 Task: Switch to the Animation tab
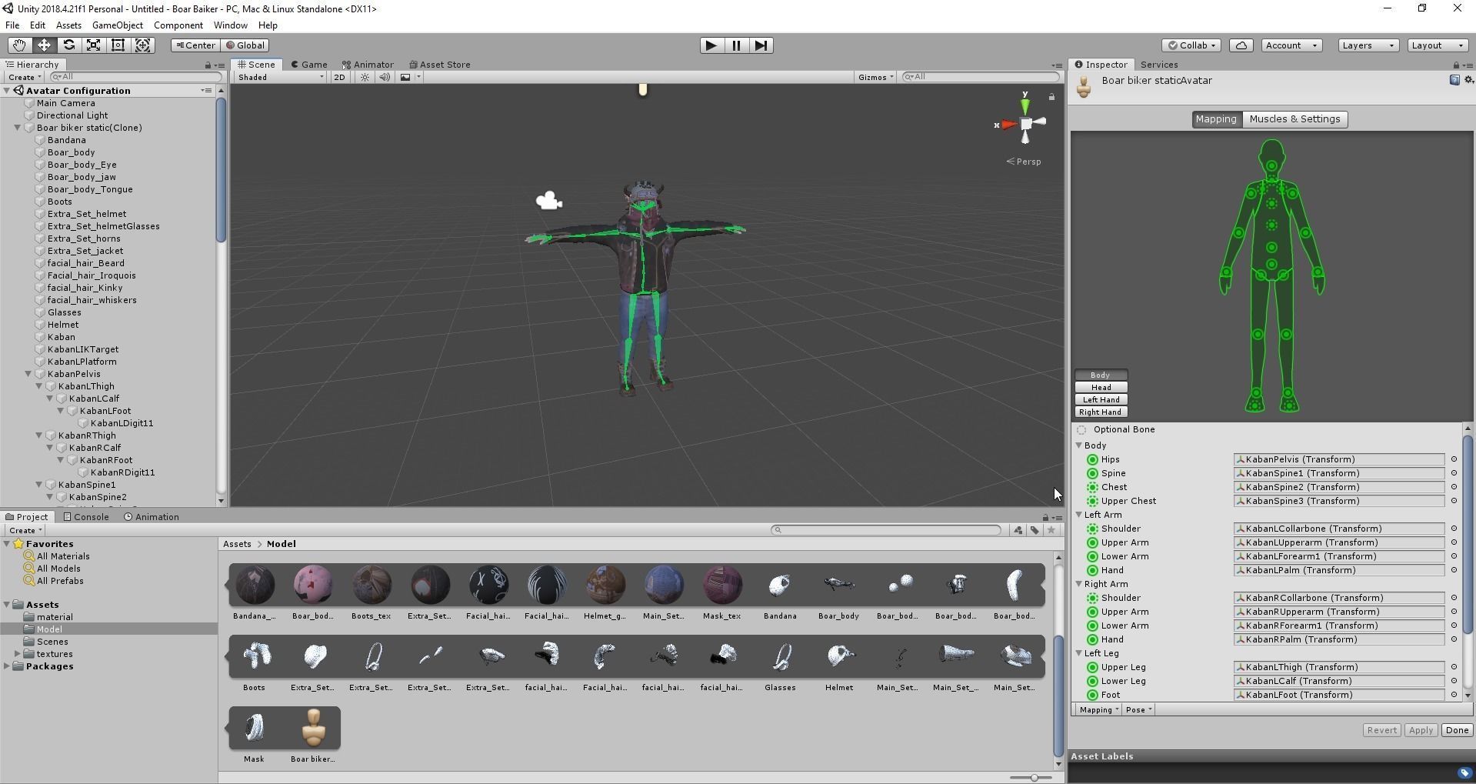152,517
